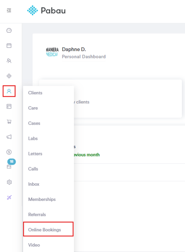Open the Inbox menu entry
The width and height of the screenshot is (185, 252).
tap(34, 184)
